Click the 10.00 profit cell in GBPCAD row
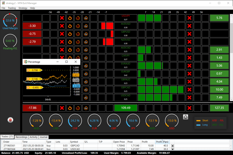233x155 pixels. coord(219,90)
